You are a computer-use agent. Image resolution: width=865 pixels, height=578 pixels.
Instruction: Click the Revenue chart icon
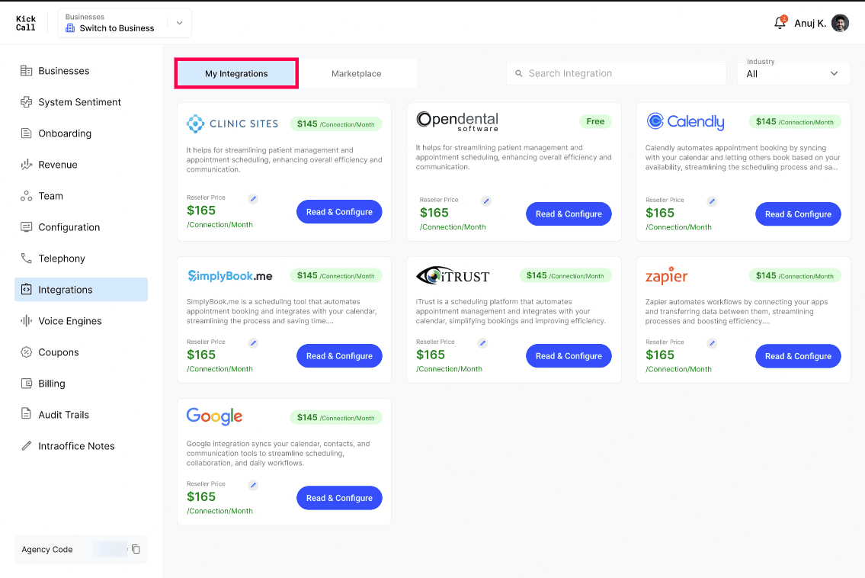tap(26, 165)
